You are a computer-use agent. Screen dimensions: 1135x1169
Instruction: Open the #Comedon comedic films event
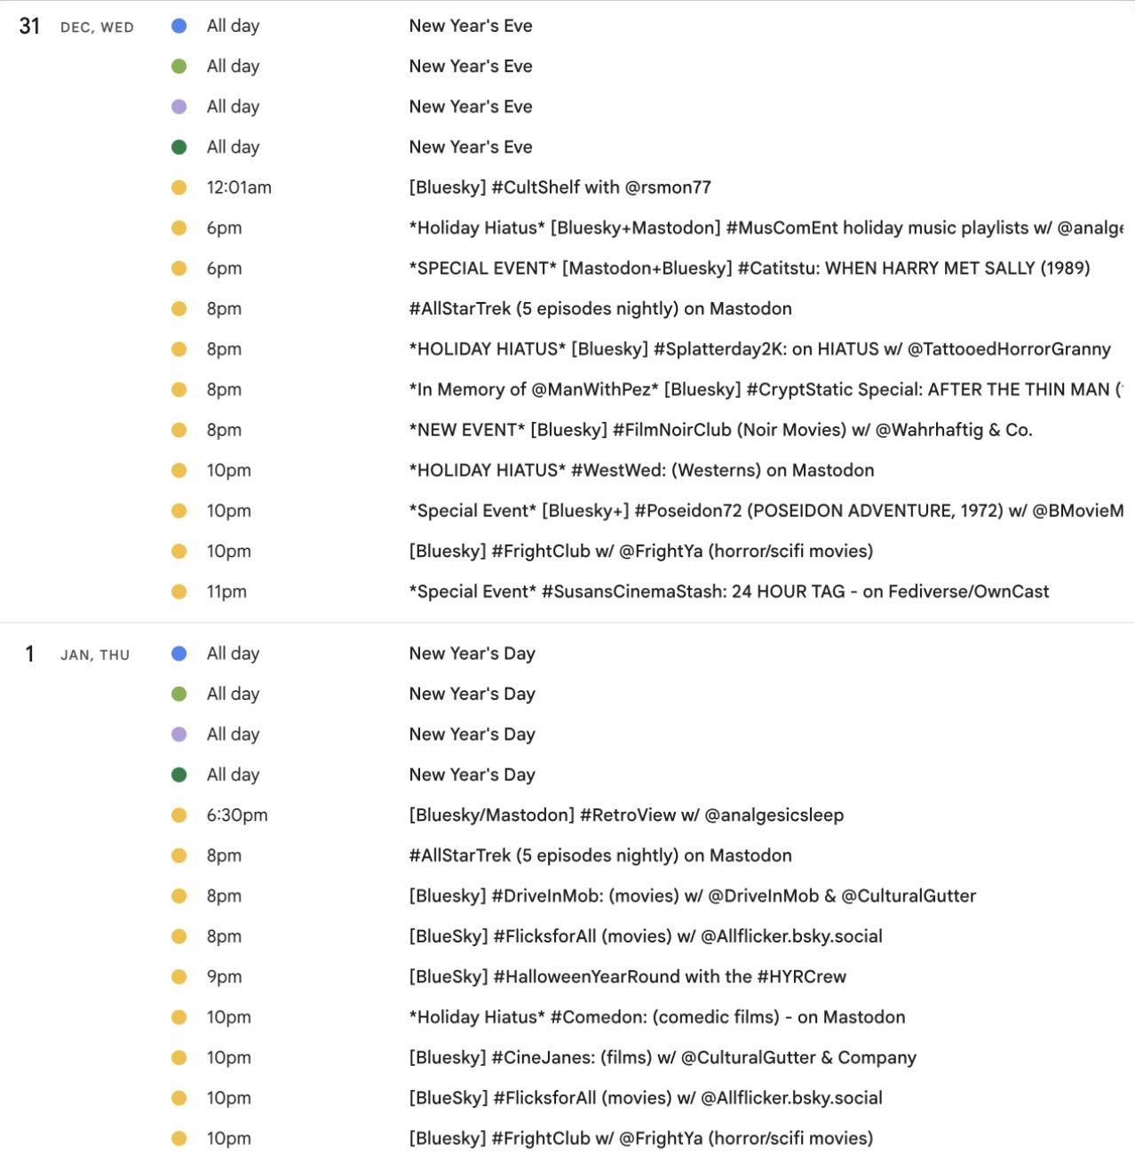pyautogui.click(x=656, y=1017)
